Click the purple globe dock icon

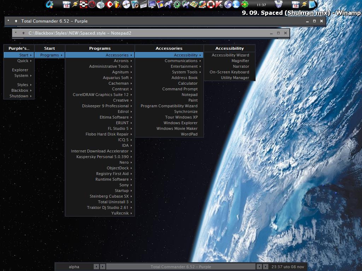228,4
